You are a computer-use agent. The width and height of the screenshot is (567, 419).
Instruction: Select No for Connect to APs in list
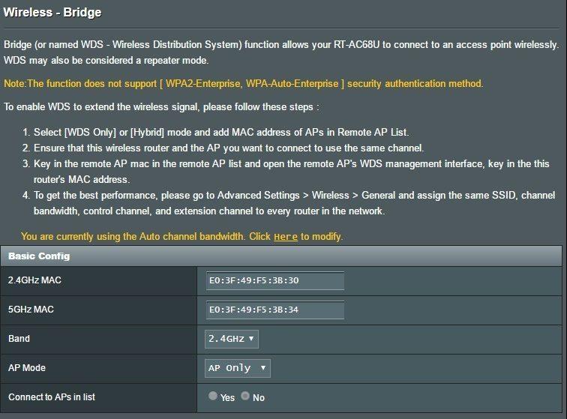[x=245, y=397]
